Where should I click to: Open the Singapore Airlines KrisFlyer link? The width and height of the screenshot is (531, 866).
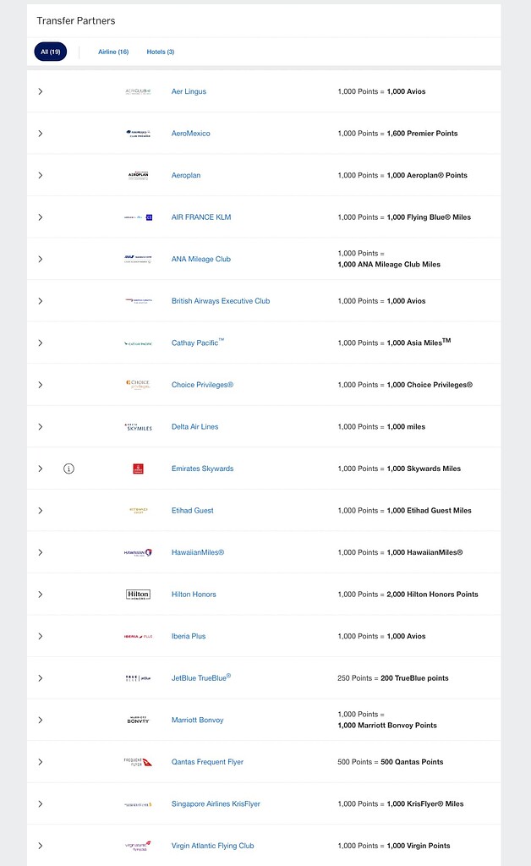click(216, 804)
